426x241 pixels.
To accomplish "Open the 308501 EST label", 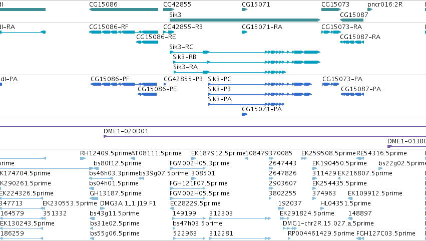I will [203, 173].
